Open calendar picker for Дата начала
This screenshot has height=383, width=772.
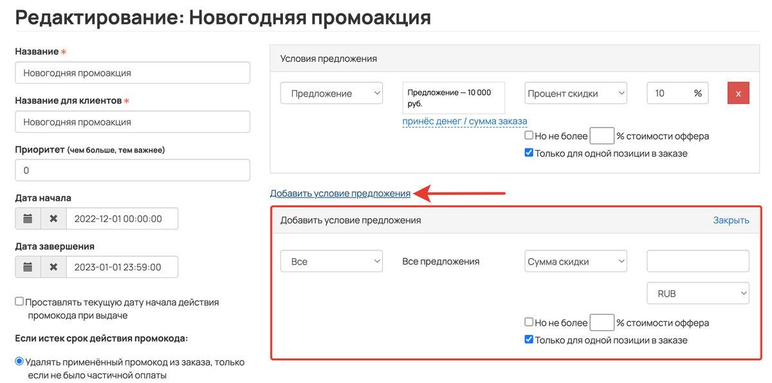point(28,219)
